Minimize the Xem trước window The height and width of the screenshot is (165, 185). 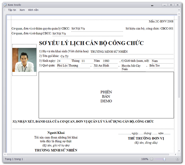click(x=165, y=5)
